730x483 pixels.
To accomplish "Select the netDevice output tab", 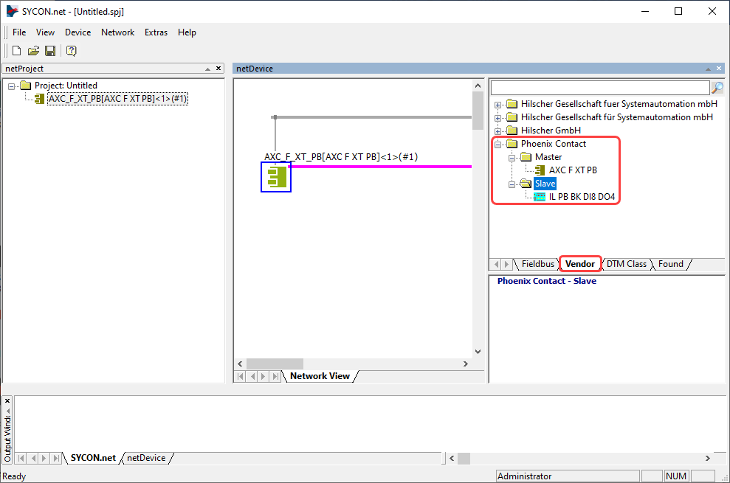I will pos(146,458).
